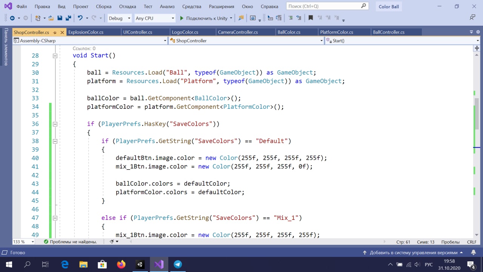Open the Проект menu
Image resolution: width=483 pixels, height=272 pixels.
coord(81,6)
